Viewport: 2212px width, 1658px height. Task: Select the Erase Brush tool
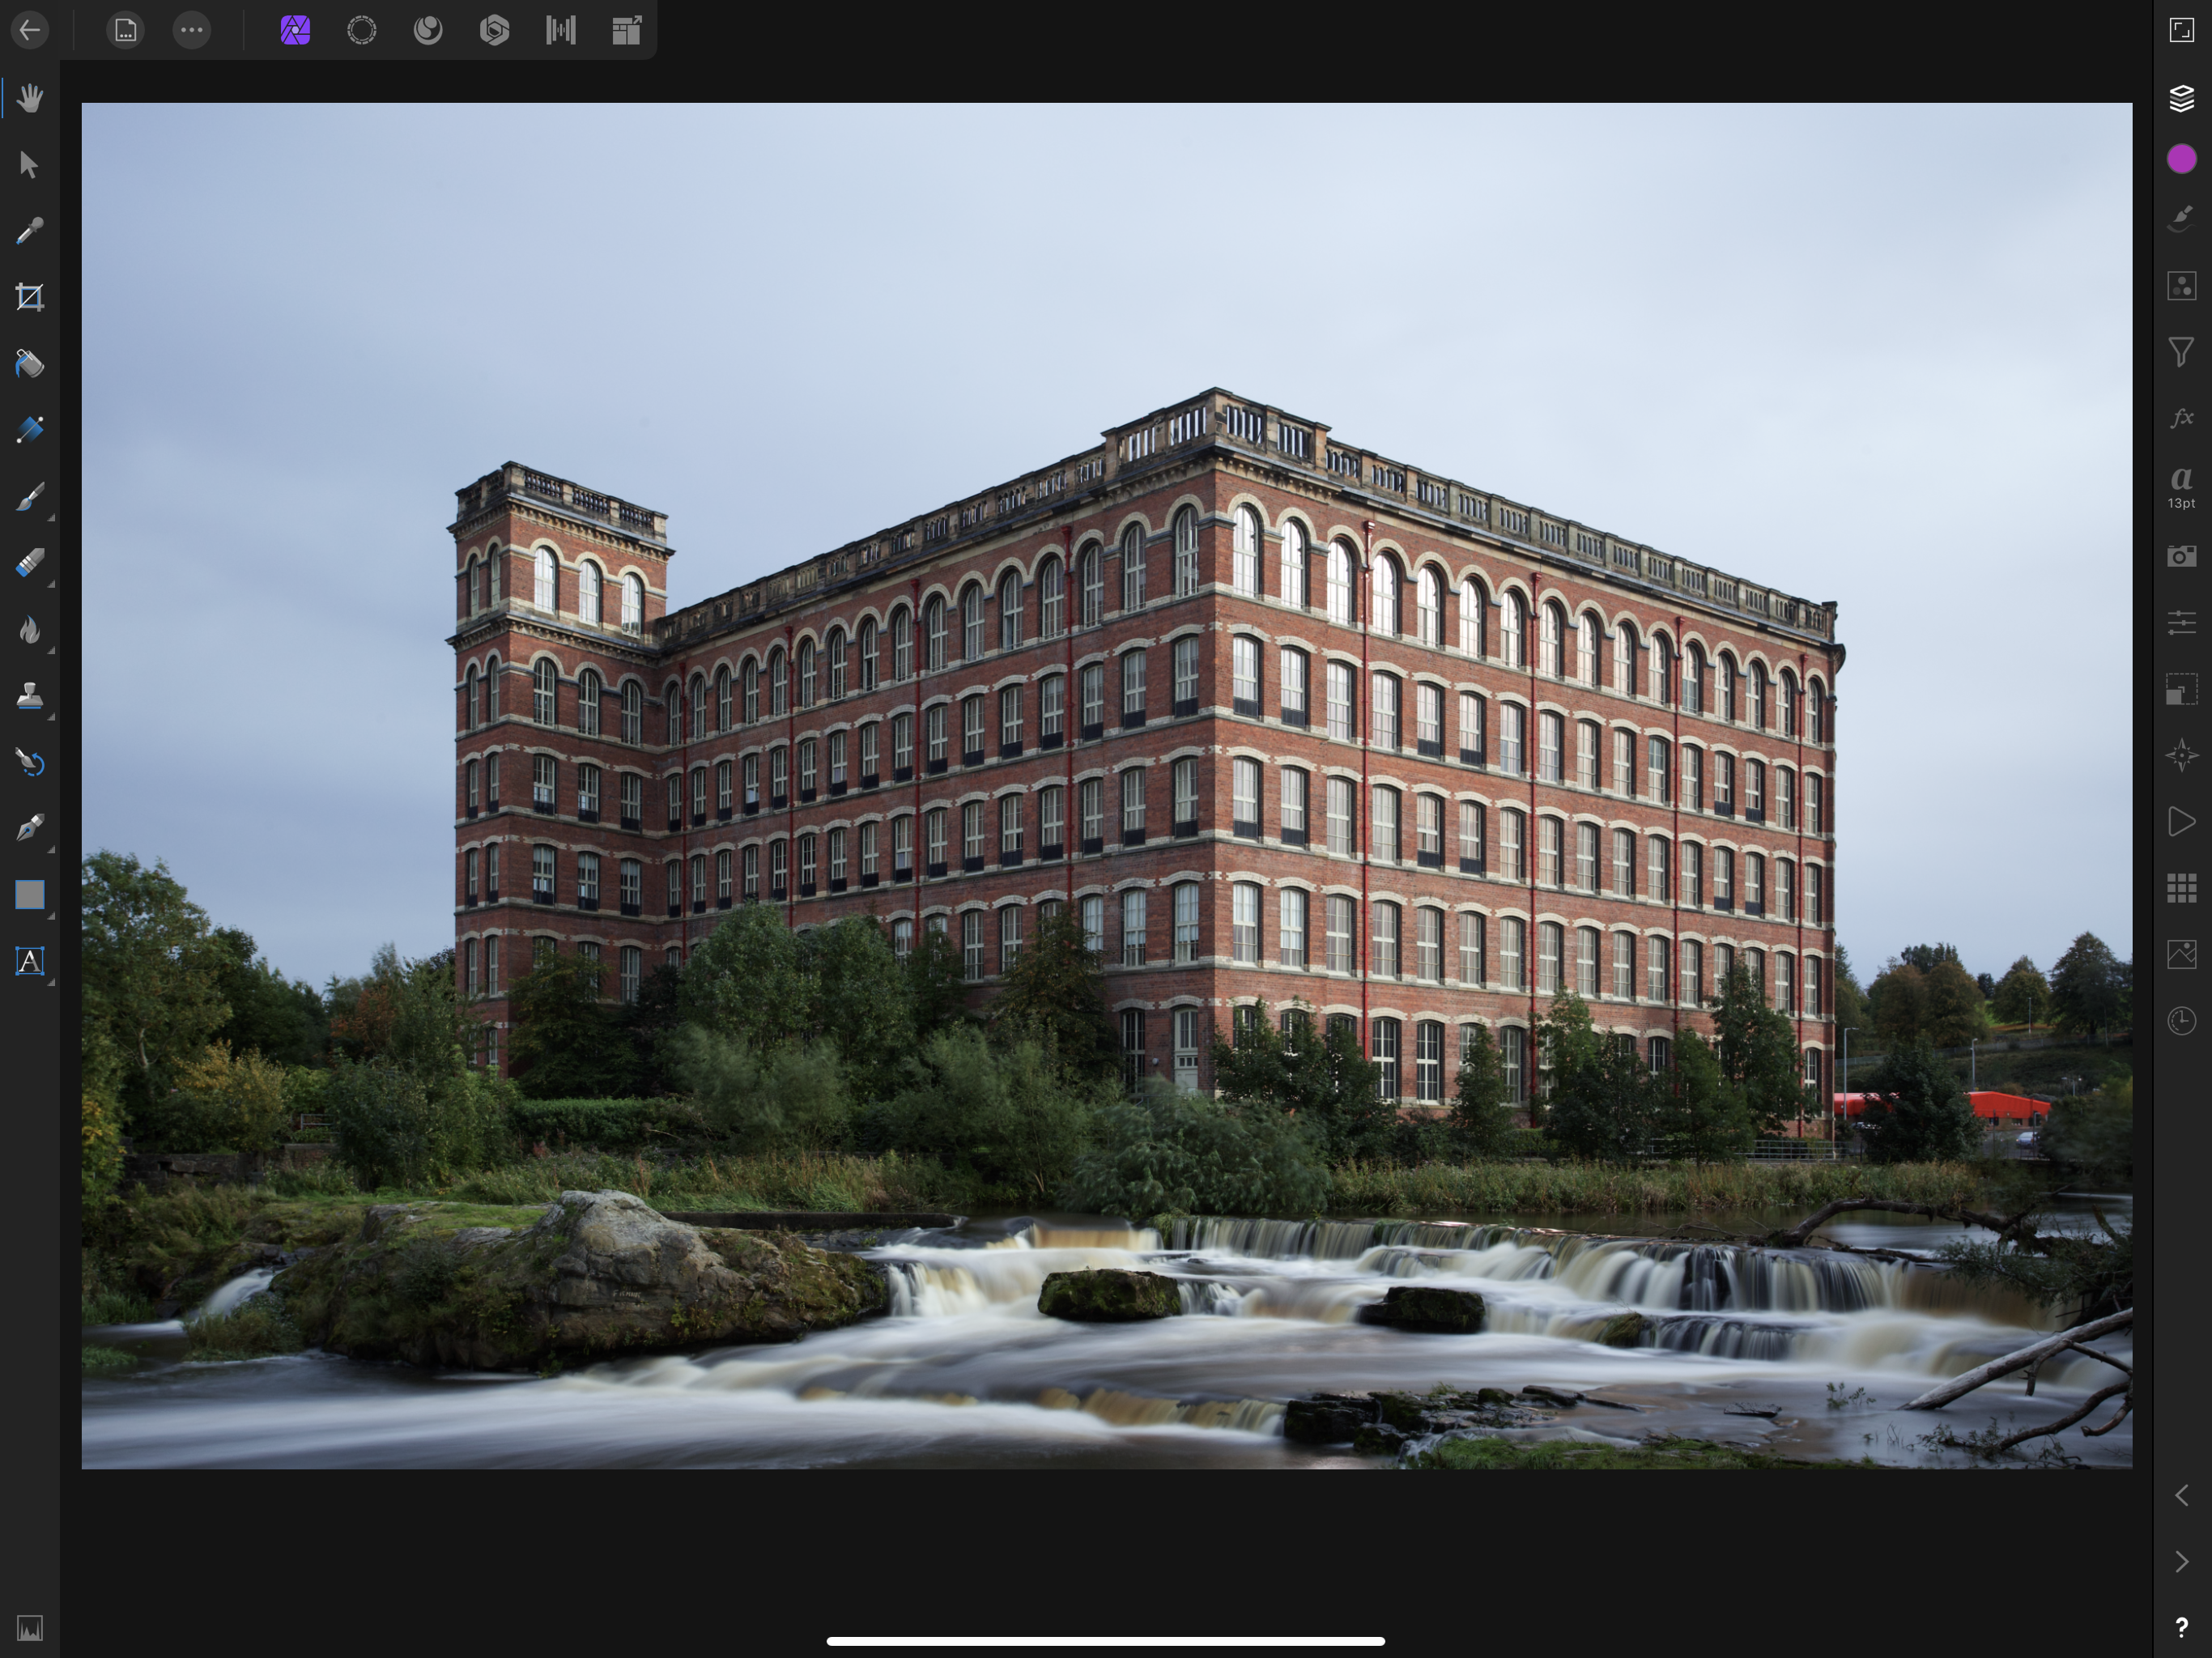click(x=30, y=562)
